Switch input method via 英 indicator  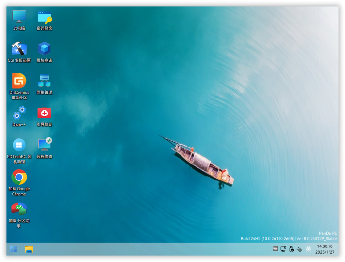308,249
